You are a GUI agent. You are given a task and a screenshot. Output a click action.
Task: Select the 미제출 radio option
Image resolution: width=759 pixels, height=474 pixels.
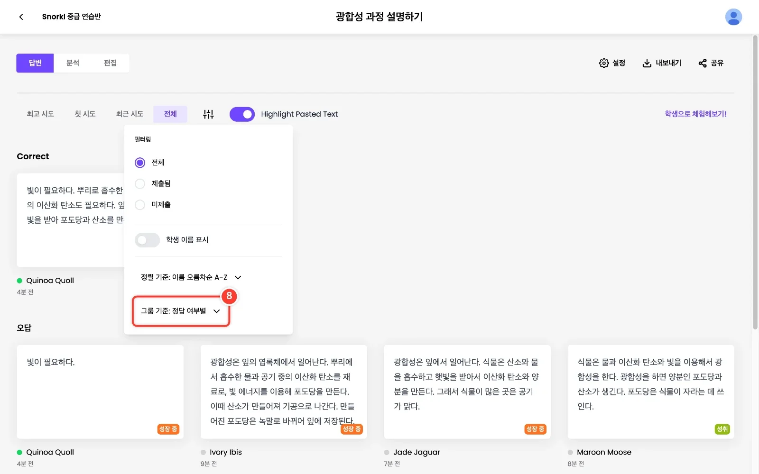pos(140,205)
